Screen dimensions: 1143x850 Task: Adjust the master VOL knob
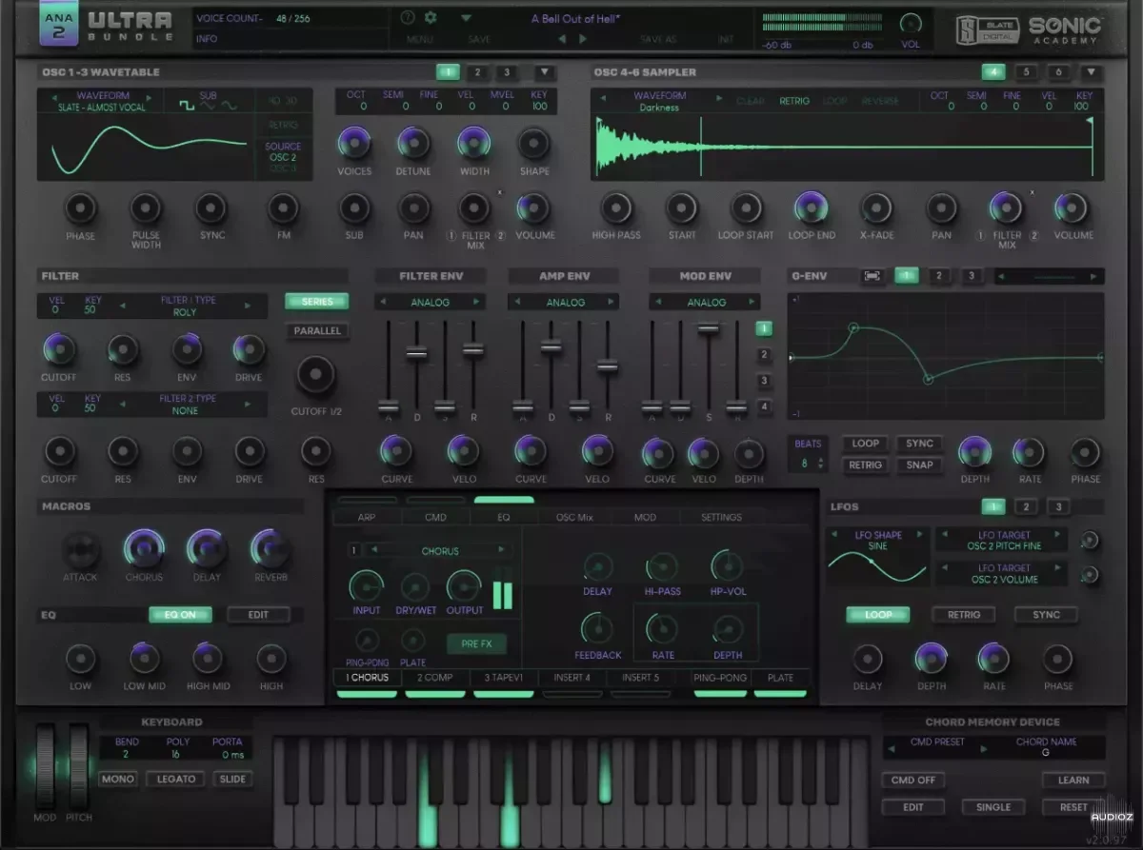pyautogui.click(x=911, y=23)
